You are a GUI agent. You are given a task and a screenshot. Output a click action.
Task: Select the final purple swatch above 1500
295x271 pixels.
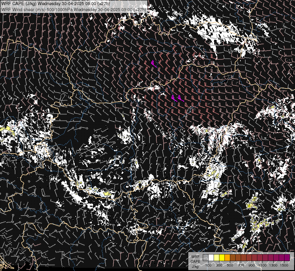pyautogui.click(x=287, y=257)
